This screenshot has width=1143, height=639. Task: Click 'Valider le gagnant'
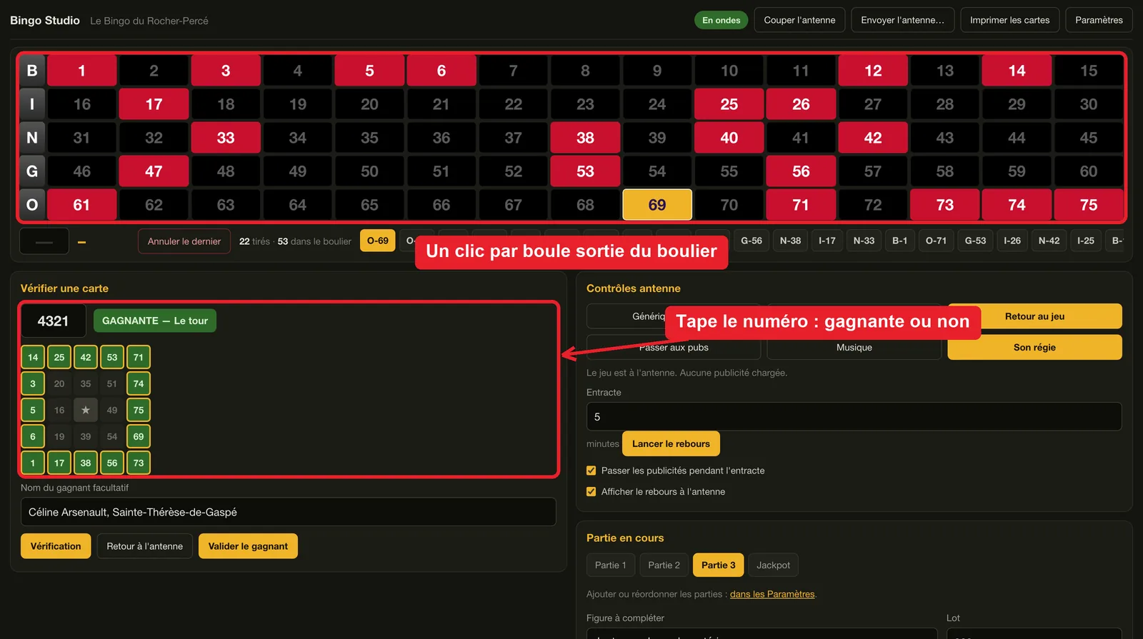248,546
